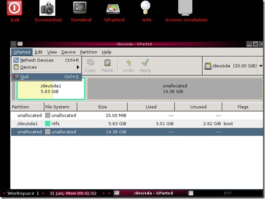This screenshot has height=199, width=265.
Task: Click the Apply checkmark toolbar icon
Action: point(145,63)
